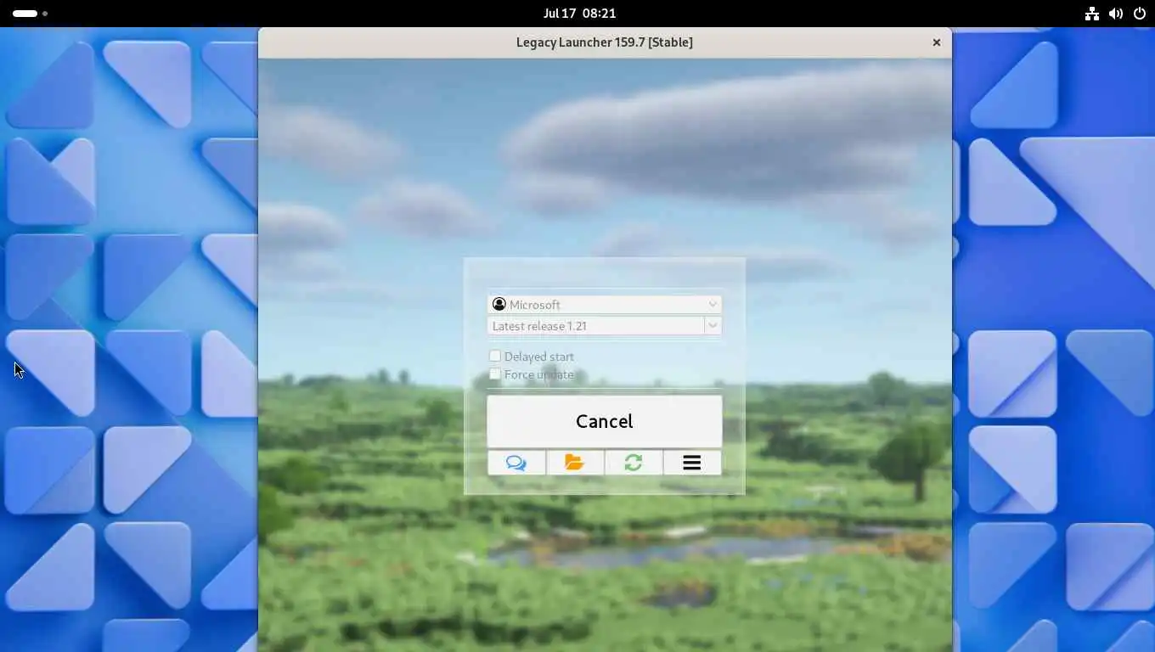Open the game folder icon
Image resolution: width=1155 pixels, height=652 pixels.
(x=575, y=463)
